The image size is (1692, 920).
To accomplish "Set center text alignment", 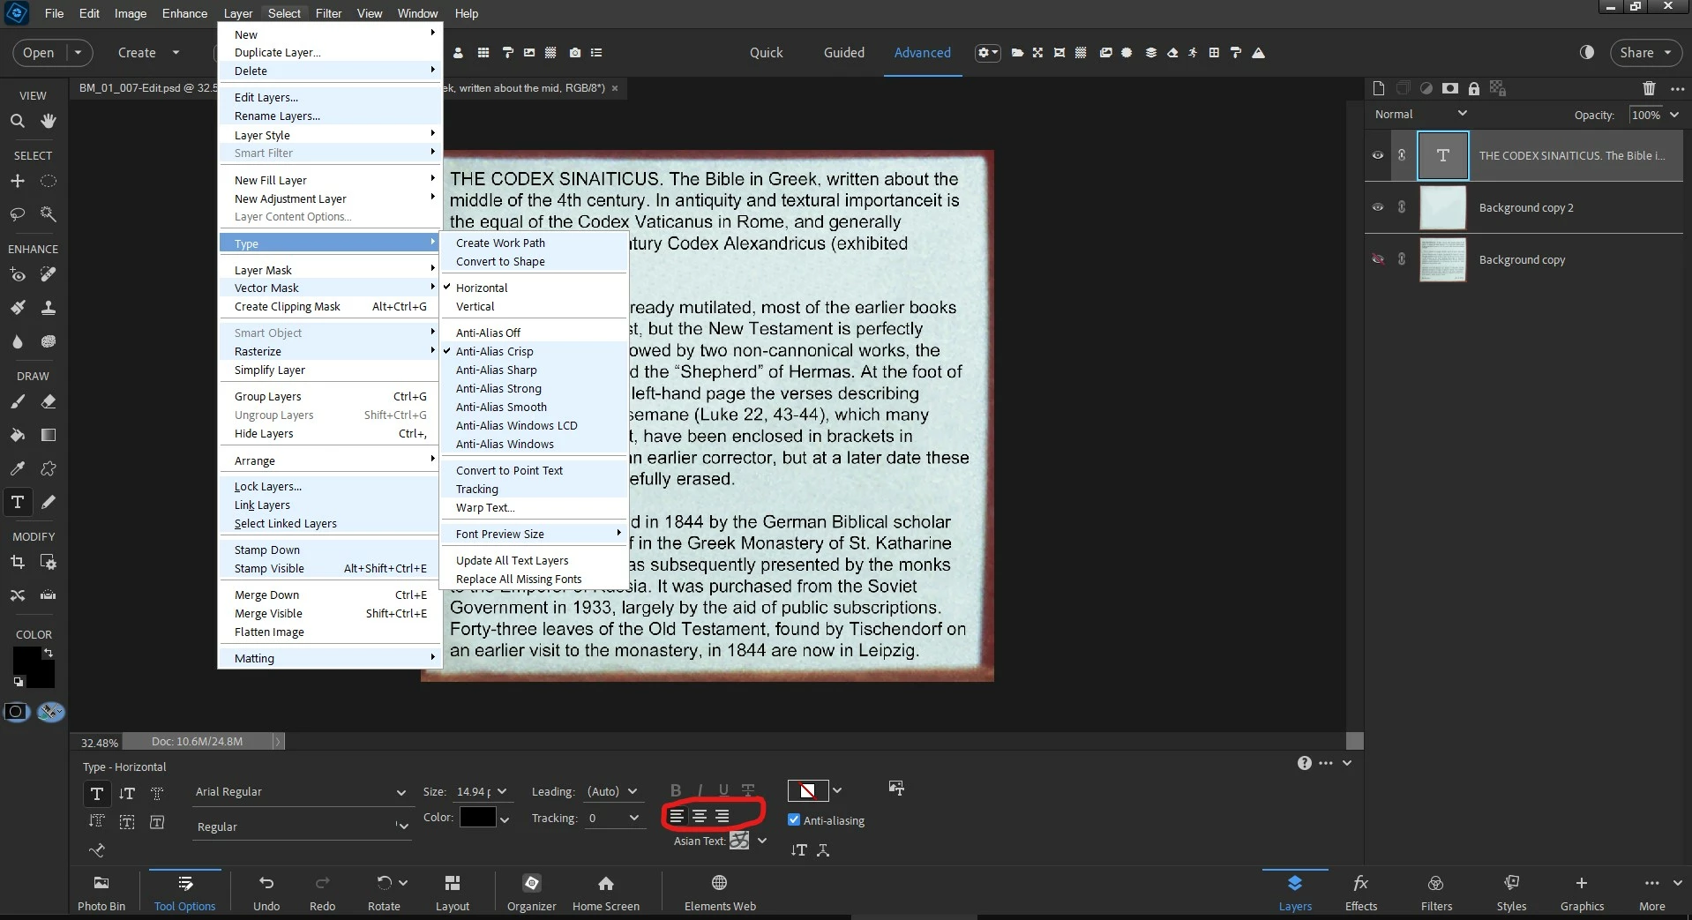I will click(700, 816).
